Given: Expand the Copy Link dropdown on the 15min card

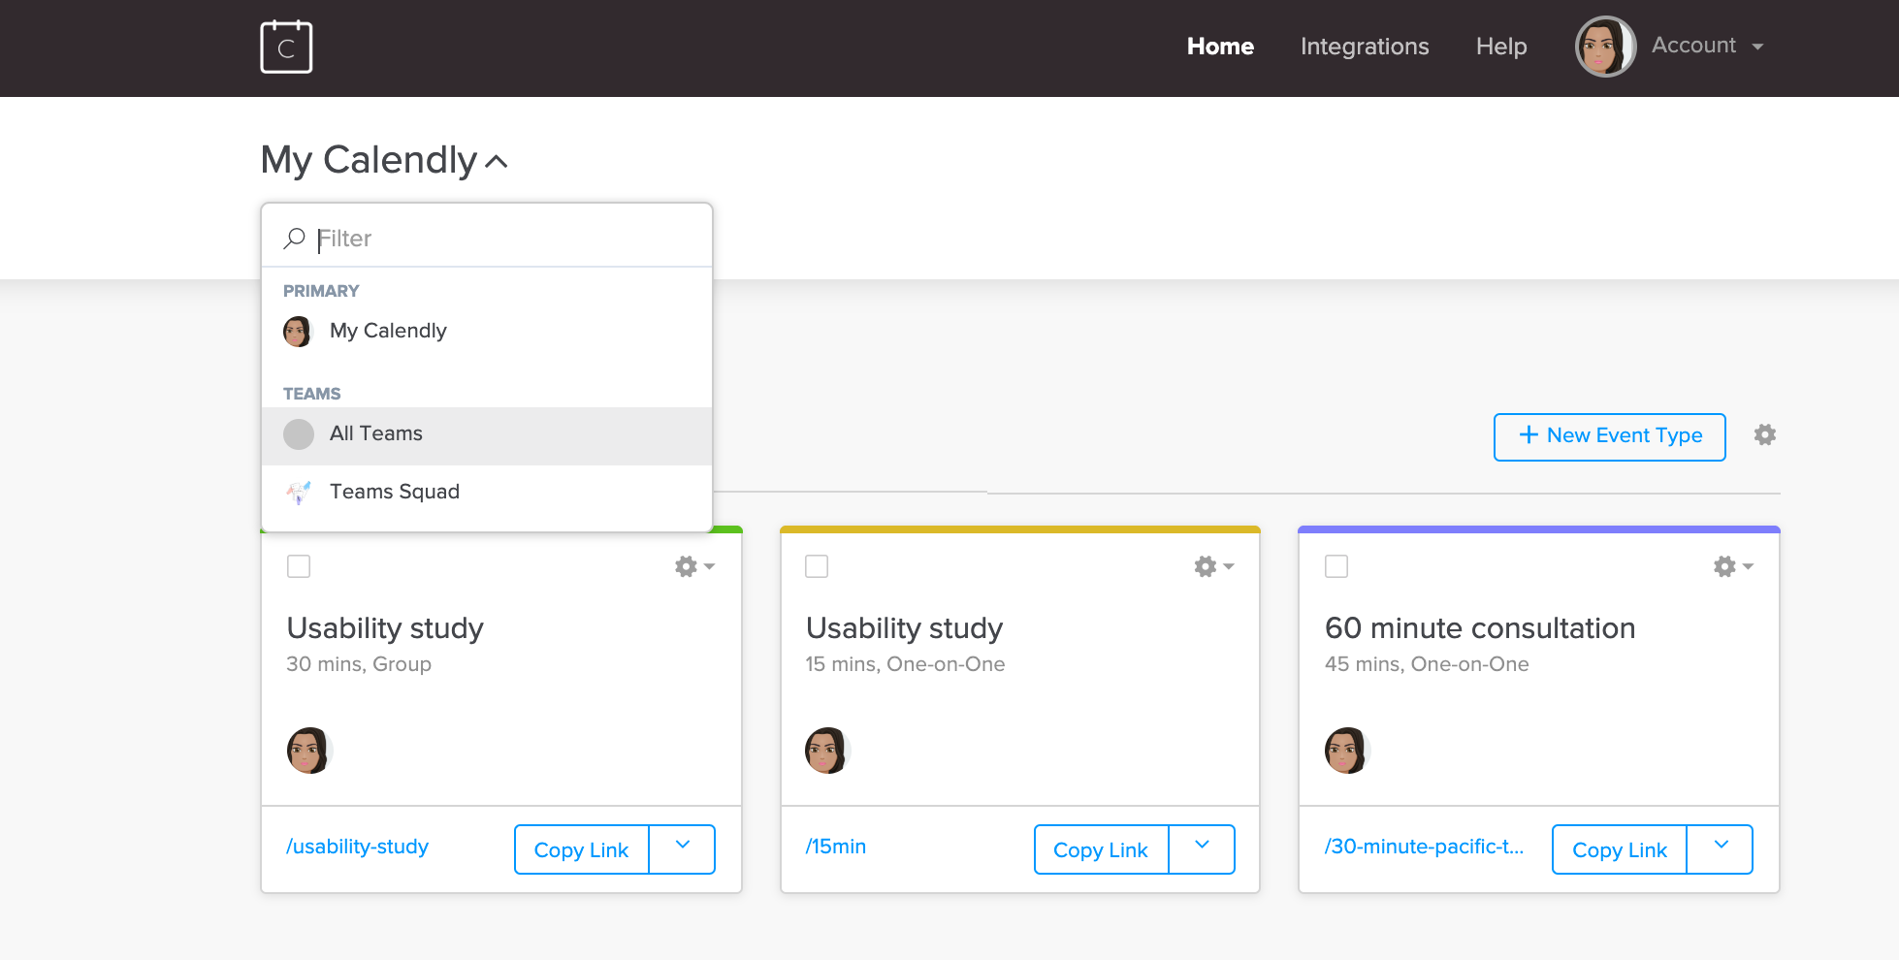Looking at the screenshot, I should [1202, 848].
